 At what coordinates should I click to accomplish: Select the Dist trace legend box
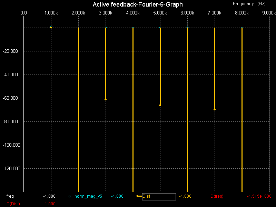coord(159,197)
